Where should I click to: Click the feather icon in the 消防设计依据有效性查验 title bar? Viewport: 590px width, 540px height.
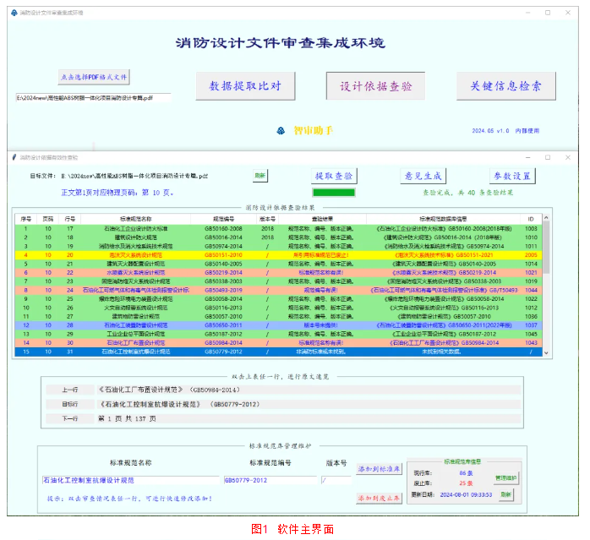(14, 157)
